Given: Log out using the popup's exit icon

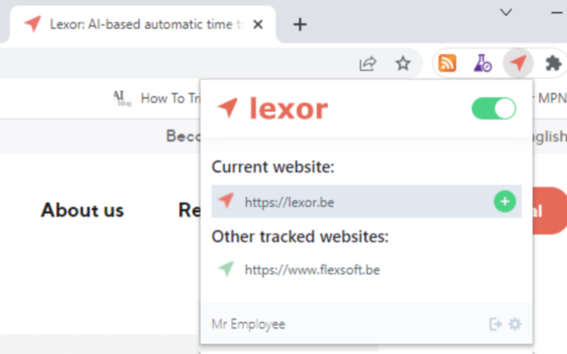Looking at the screenshot, I should point(495,324).
